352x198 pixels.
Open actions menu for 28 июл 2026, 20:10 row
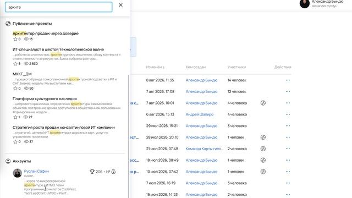(x=288, y=137)
